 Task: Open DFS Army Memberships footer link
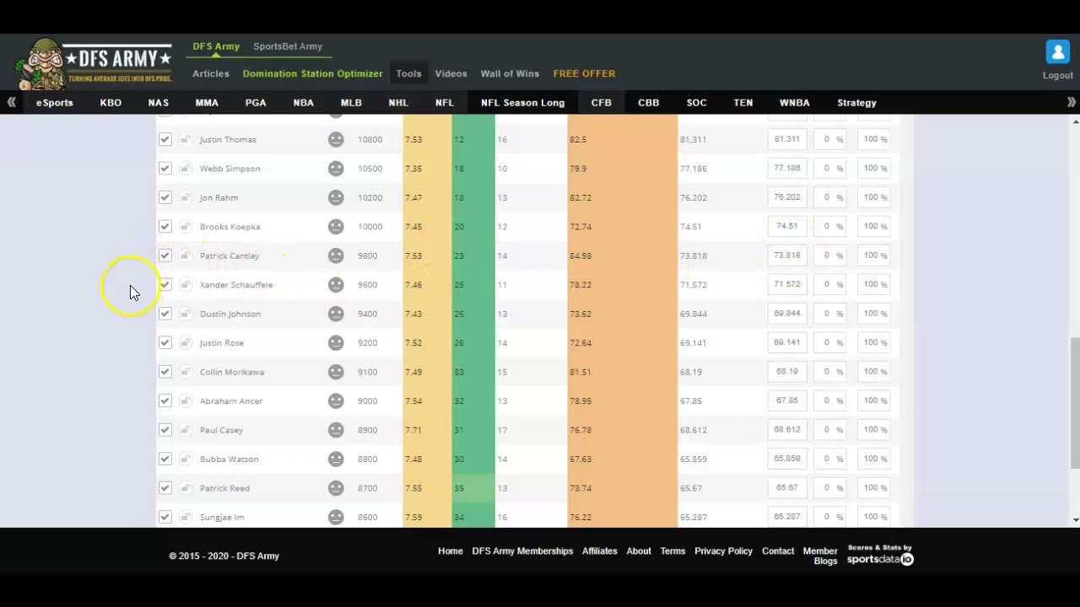click(522, 551)
